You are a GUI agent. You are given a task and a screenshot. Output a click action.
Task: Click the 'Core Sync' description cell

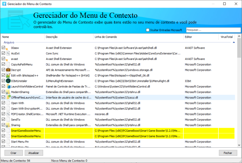coord(52,53)
